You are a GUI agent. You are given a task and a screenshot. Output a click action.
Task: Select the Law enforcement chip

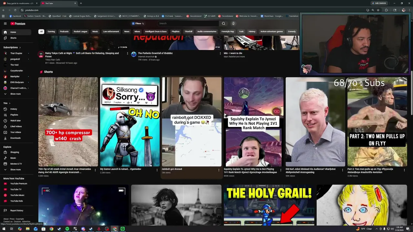pyautogui.click(x=111, y=32)
